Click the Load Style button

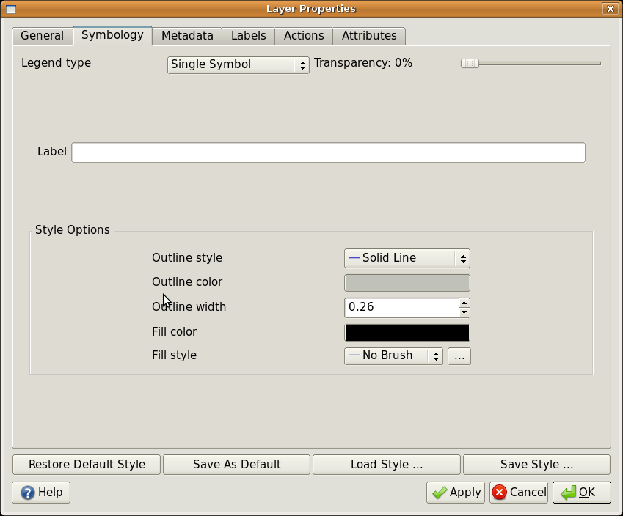tap(387, 465)
